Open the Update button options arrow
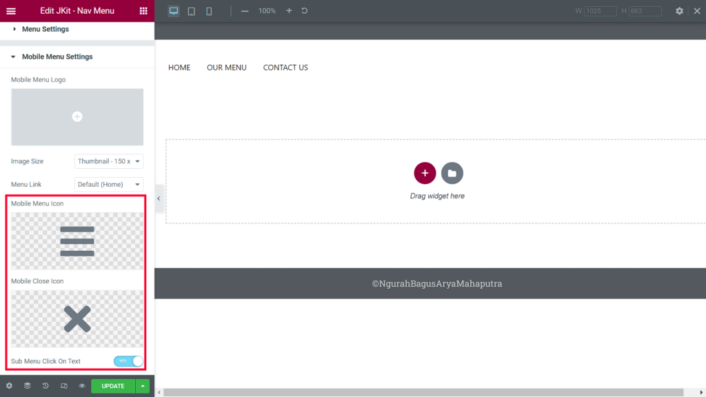This screenshot has width=706, height=397. 143,386
